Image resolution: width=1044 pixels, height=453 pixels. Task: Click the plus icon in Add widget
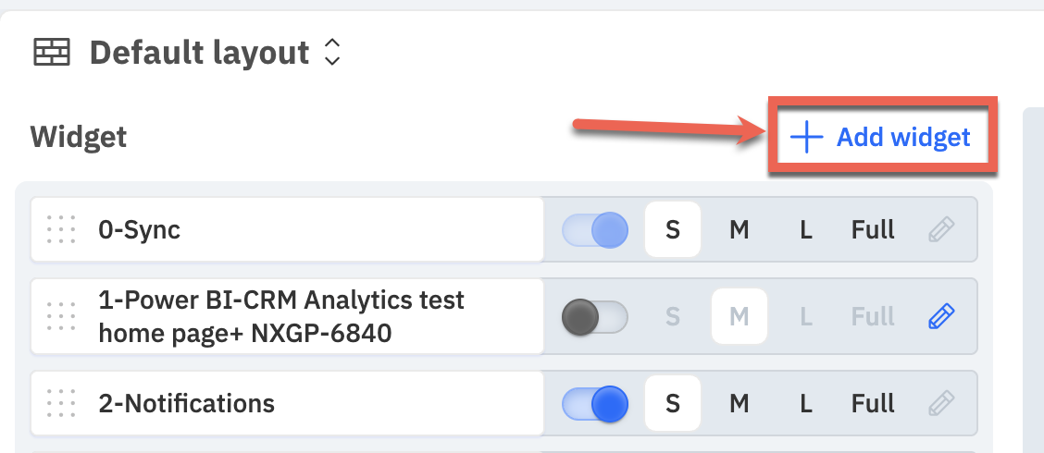[x=806, y=138]
